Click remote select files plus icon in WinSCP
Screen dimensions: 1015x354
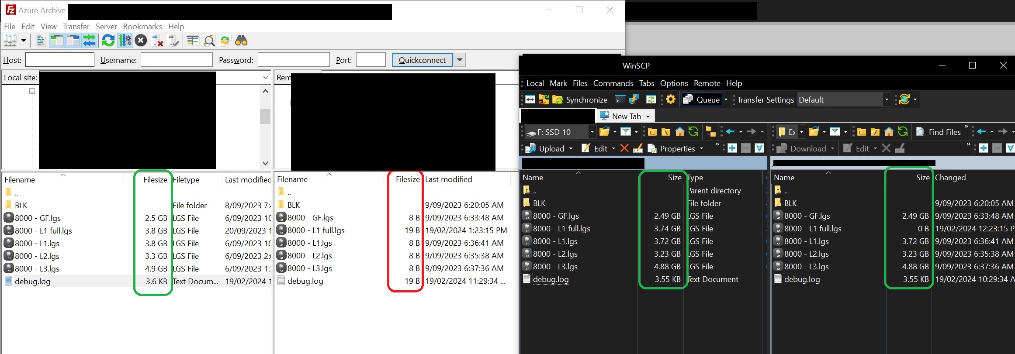tap(984, 148)
